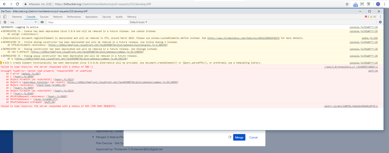The height and width of the screenshot is (153, 389).
Task: Open the Network tab
Action: (x=58, y=17)
